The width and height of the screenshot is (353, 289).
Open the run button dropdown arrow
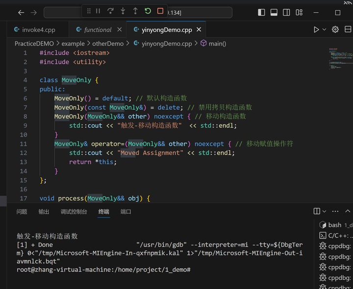(324, 29)
